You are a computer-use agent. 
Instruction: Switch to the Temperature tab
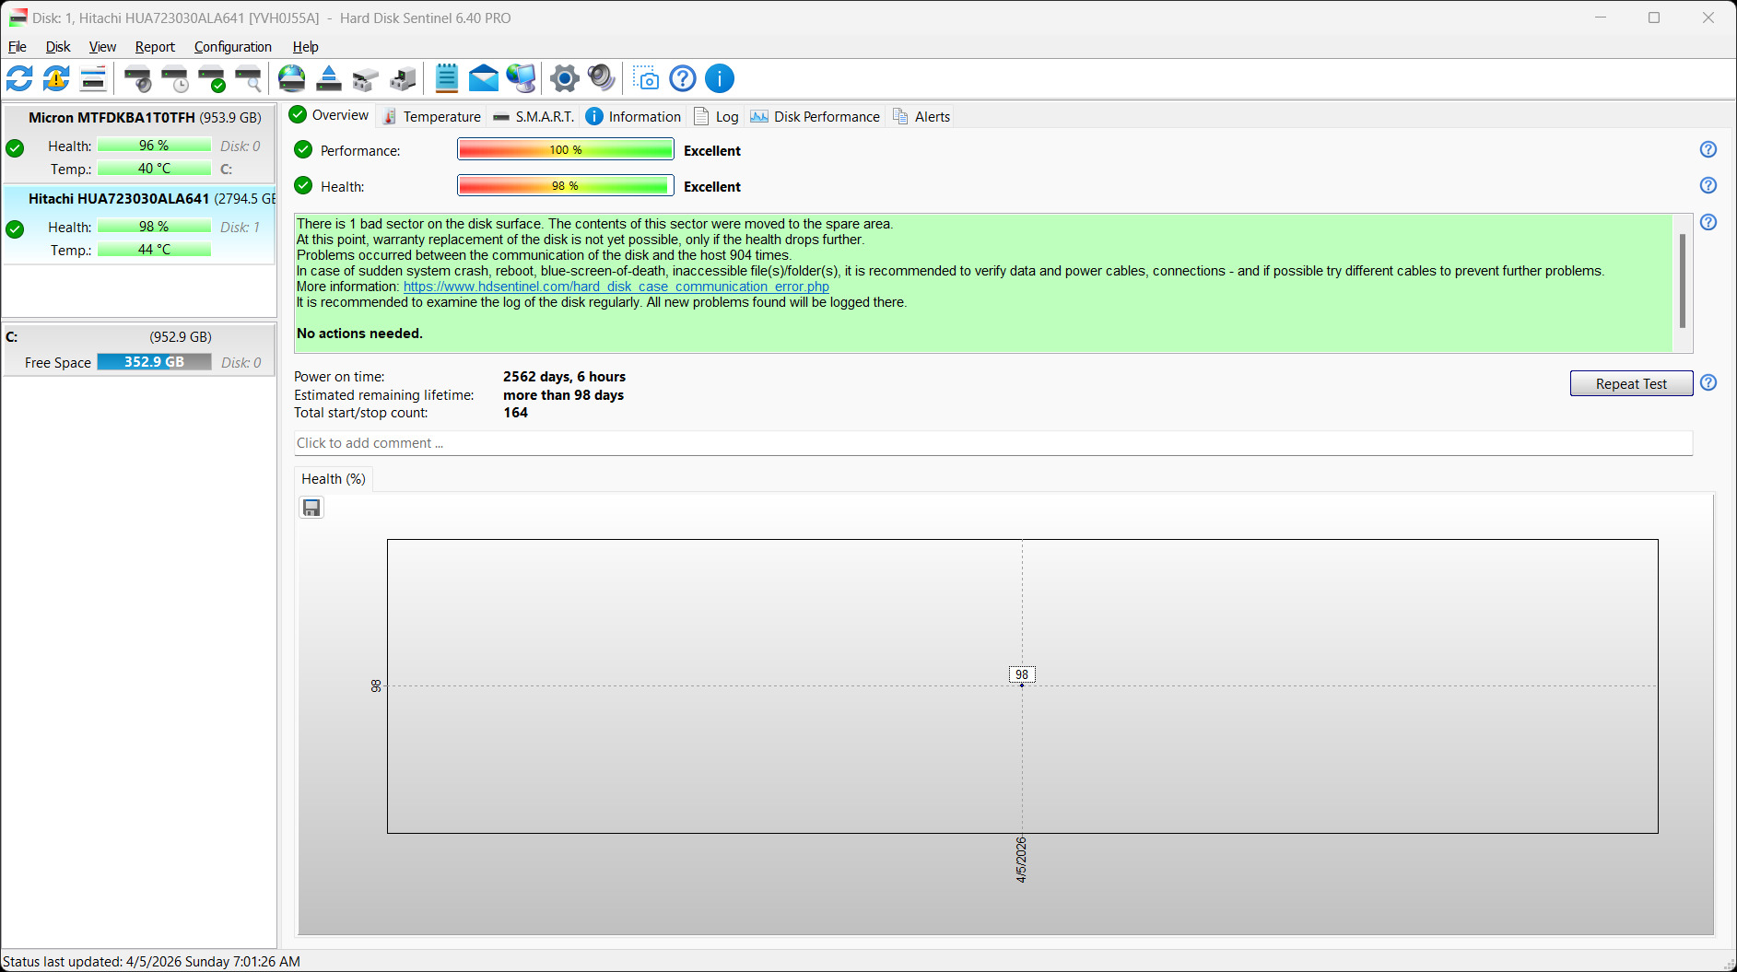point(431,117)
